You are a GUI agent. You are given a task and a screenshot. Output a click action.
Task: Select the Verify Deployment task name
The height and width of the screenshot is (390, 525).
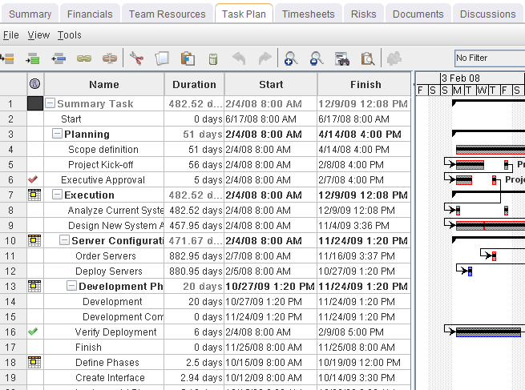pyautogui.click(x=116, y=332)
